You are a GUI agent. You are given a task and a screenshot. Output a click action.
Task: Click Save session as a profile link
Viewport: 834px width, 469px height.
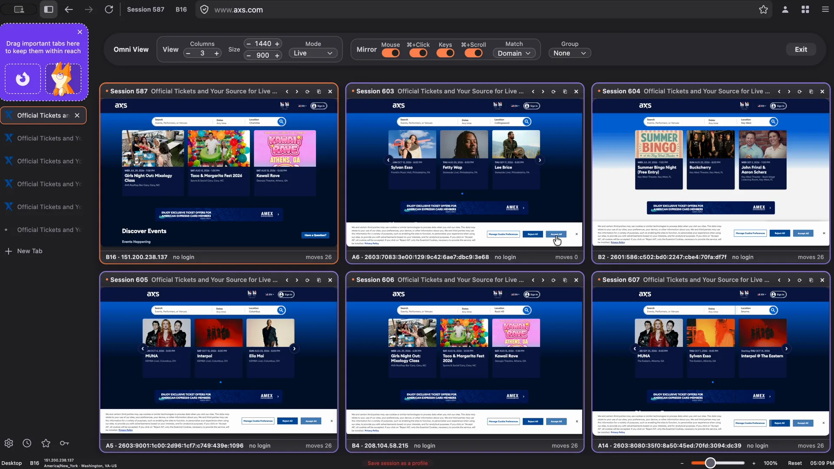pyautogui.click(x=397, y=463)
